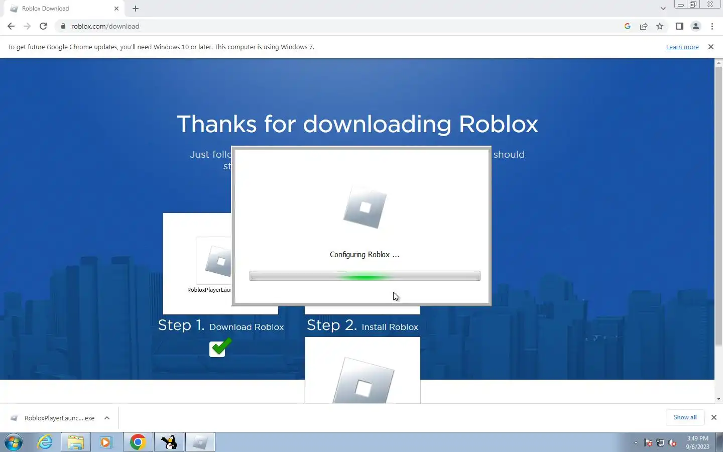Screen dimensions: 723x452
Task: Click scrollbar down arrow
Action: pyautogui.click(x=718, y=399)
